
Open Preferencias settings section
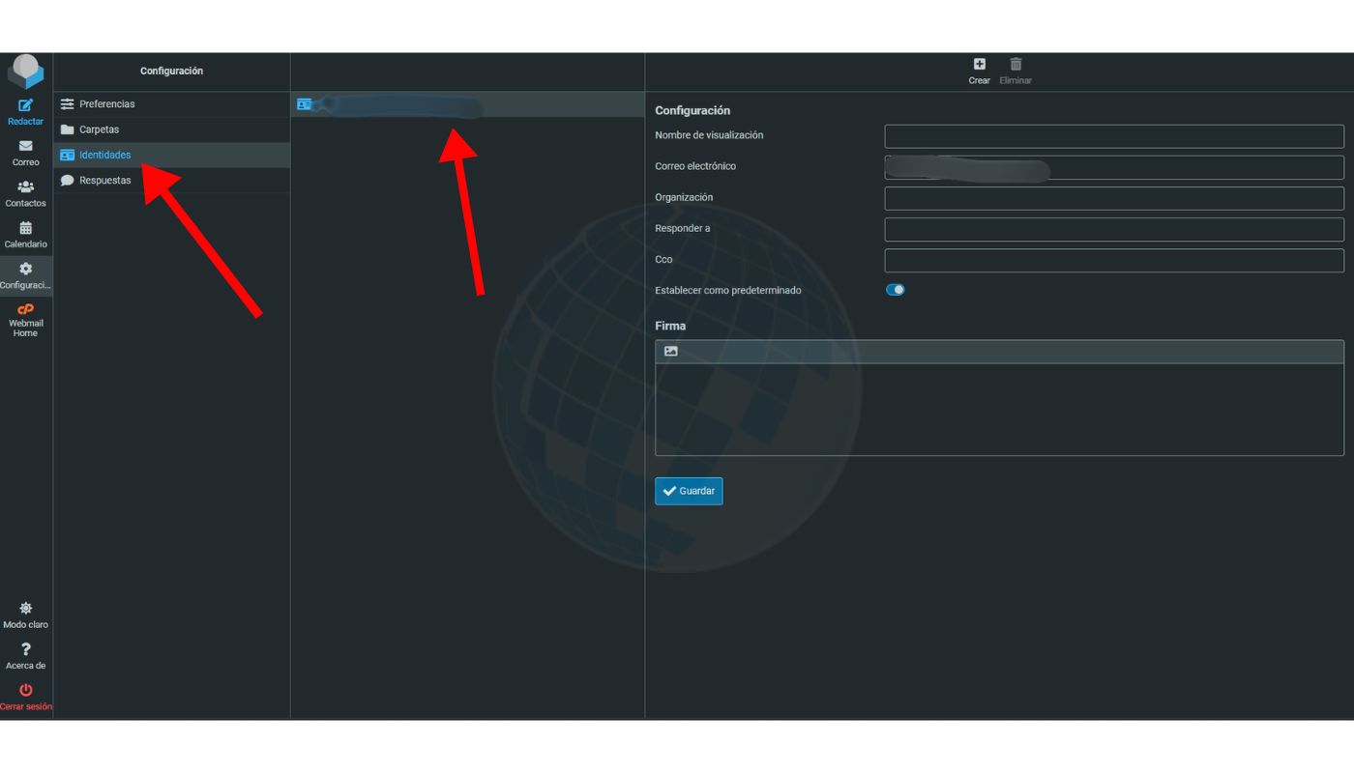pos(106,104)
